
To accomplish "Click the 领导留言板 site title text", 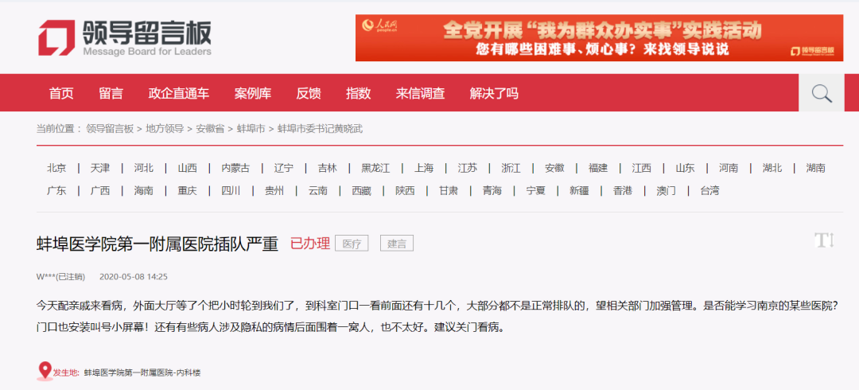I will pyautogui.click(x=147, y=32).
